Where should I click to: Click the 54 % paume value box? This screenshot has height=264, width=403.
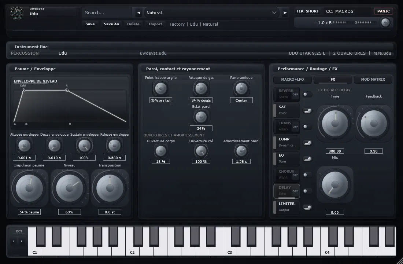(x=29, y=212)
